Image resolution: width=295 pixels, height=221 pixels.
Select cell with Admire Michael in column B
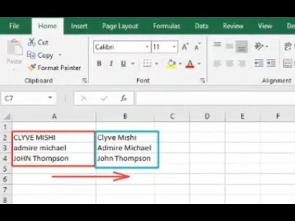click(x=125, y=148)
